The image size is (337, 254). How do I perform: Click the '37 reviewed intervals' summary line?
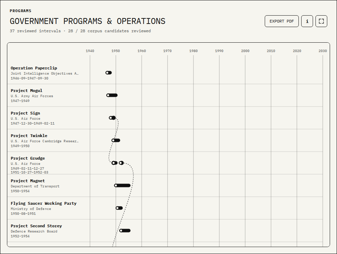(80, 31)
